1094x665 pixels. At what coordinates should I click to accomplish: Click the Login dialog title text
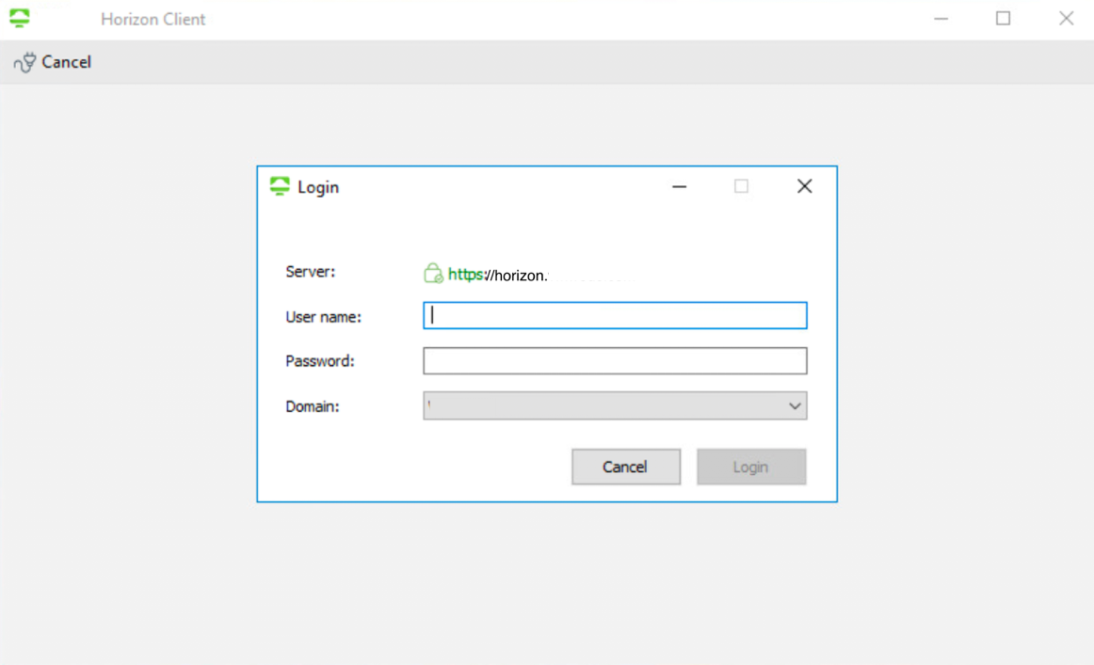(319, 187)
